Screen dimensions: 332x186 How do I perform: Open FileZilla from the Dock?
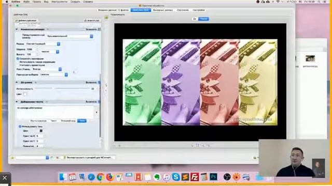[x=195, y=177]
